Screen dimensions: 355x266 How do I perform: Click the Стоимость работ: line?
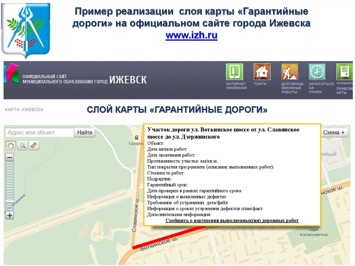click(166, 173)
